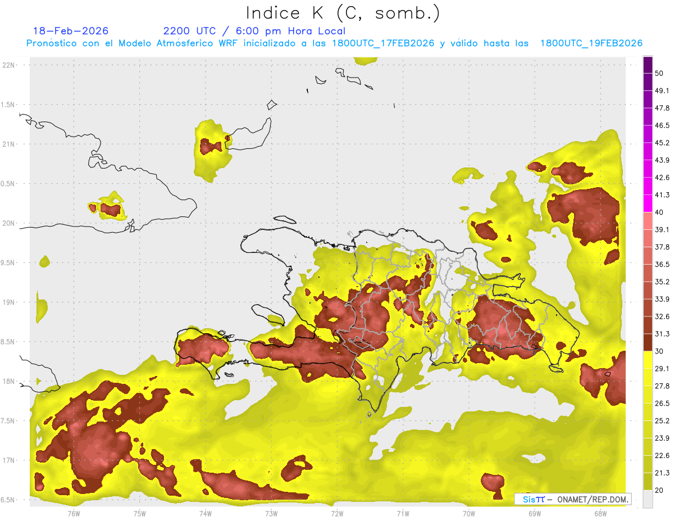Click the 75W longitude axis label
The width and height of the screenshot is (674, 521).
click(139, 513)
